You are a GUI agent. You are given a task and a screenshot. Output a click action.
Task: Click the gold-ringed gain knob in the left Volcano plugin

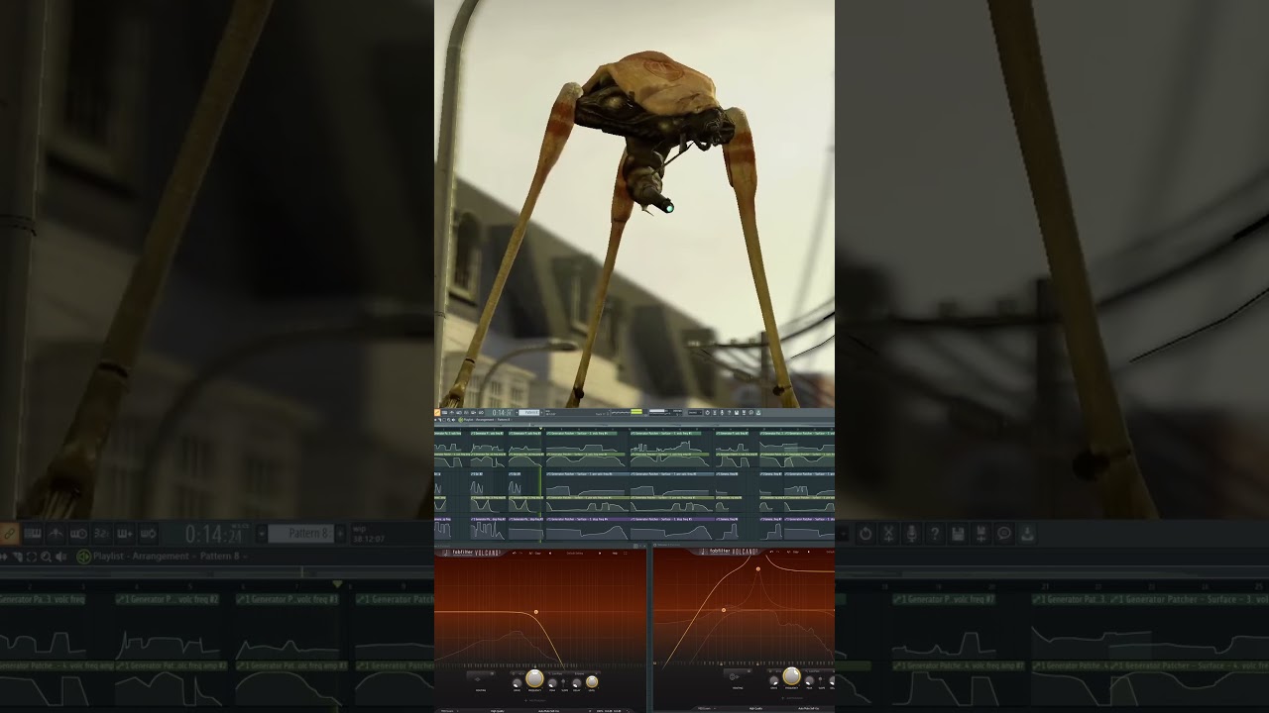click(592, 682)
